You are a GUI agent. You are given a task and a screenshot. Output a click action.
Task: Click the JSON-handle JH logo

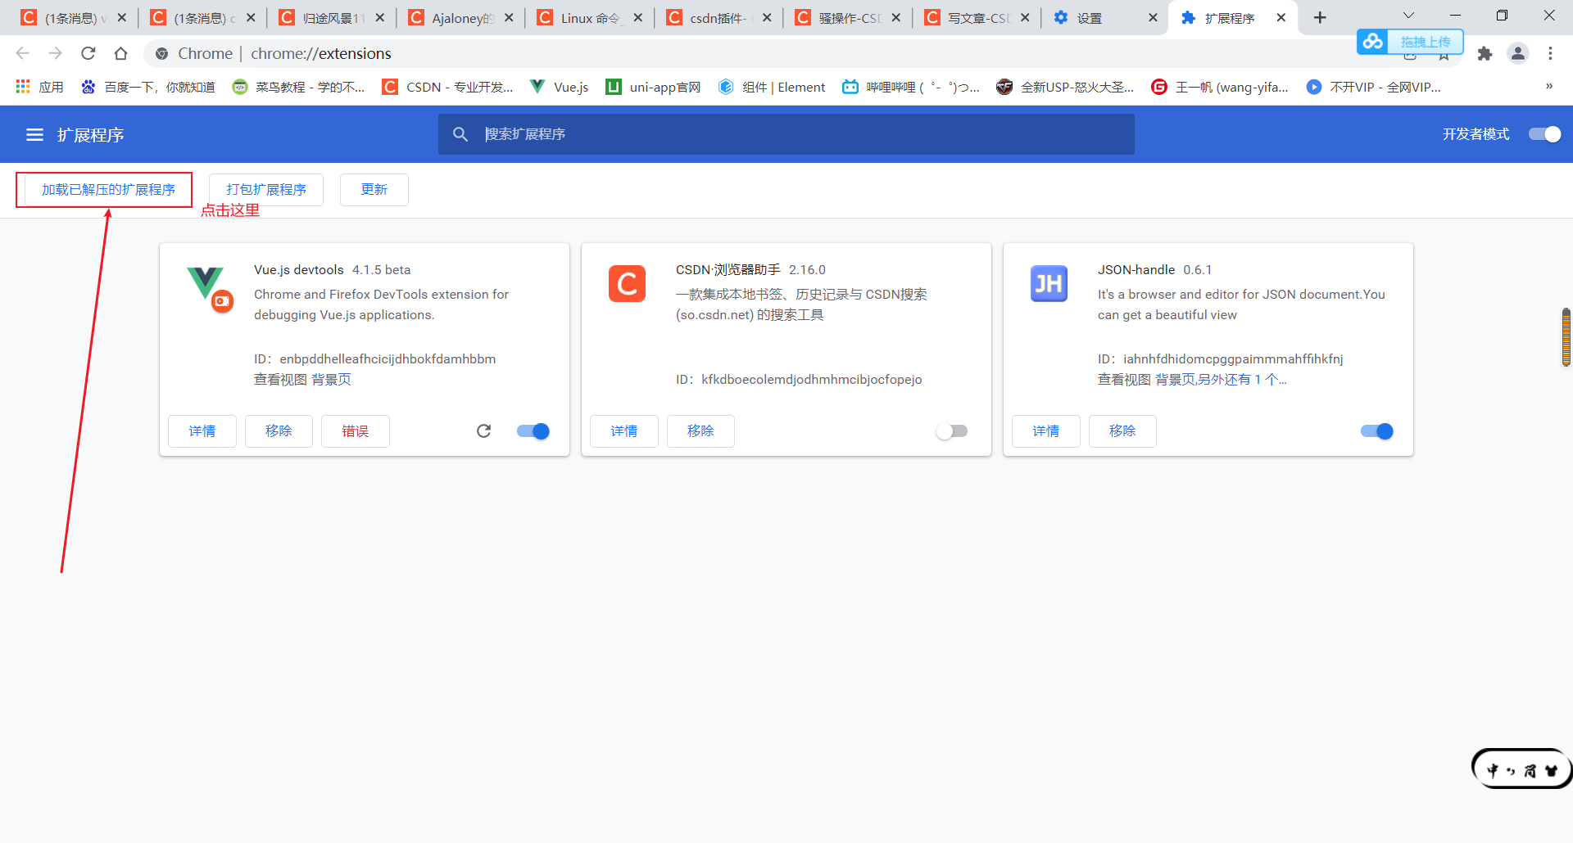[1049, 284]
